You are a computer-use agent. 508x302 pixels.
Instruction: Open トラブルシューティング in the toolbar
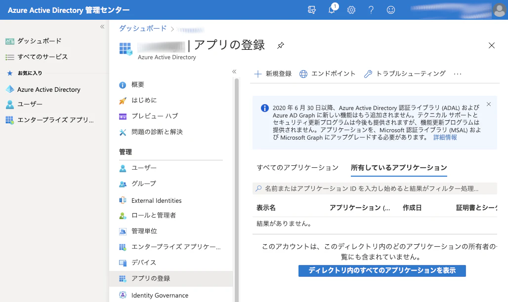(x=405, y=74)
